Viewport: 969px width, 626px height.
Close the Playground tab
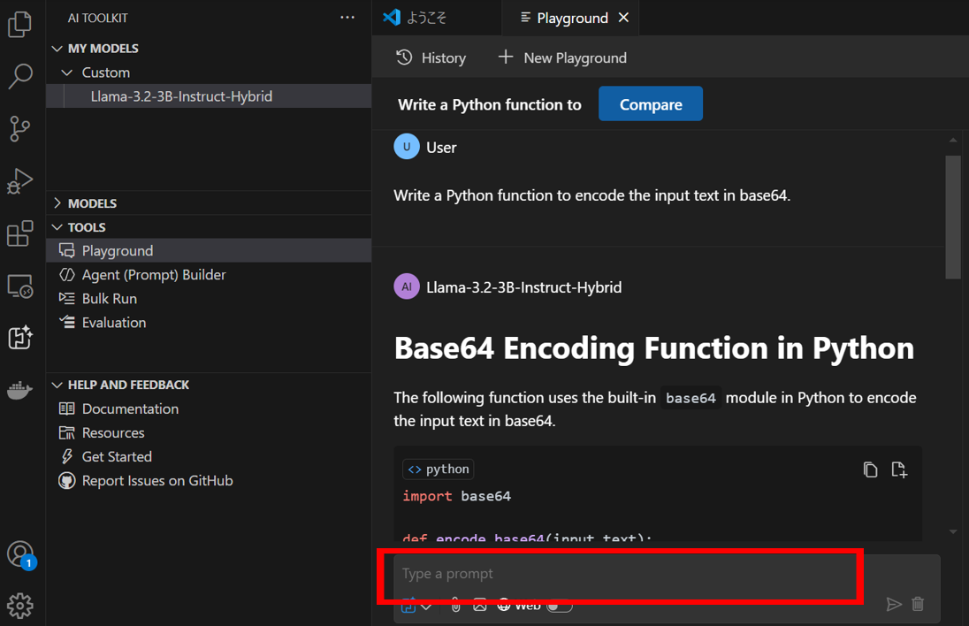pos(623,18)
